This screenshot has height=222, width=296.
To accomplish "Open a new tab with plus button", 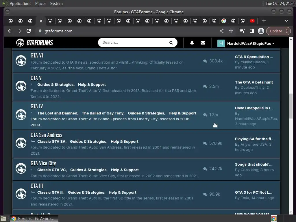I will [x=264, y=21].
